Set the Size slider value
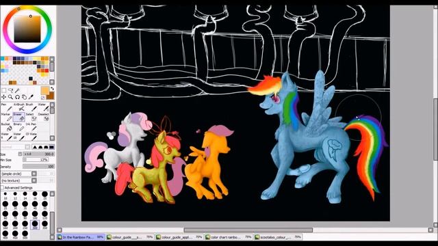Viewport: 438px width, 246px height. tap(38, 154)
